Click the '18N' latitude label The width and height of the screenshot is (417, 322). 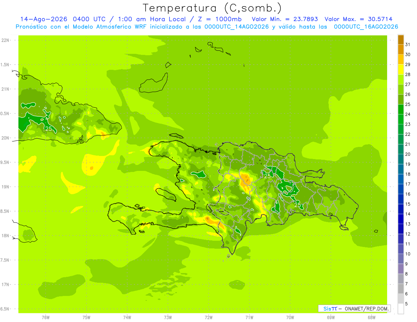coord(5,236)
